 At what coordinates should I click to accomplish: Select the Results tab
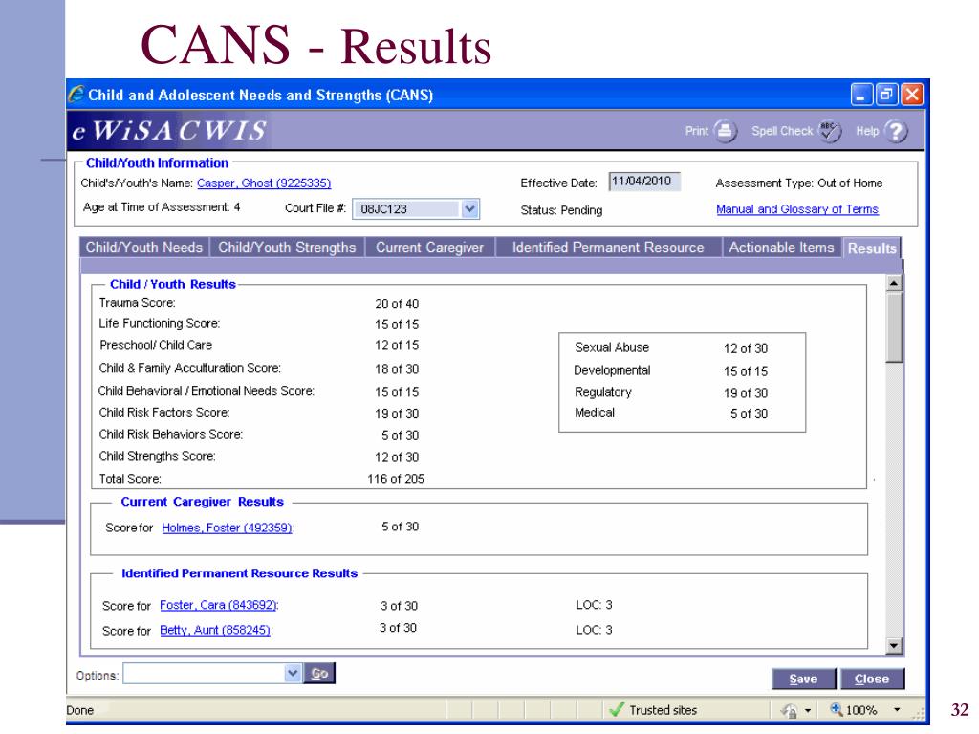click(872, 248)
